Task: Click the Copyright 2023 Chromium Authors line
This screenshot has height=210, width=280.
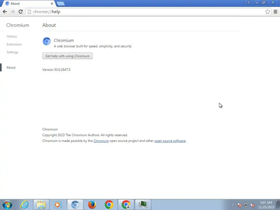Action: (x=85, y=135)
